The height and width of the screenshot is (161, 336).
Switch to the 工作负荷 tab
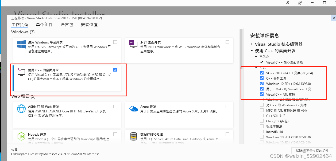[x=20, y=25]
